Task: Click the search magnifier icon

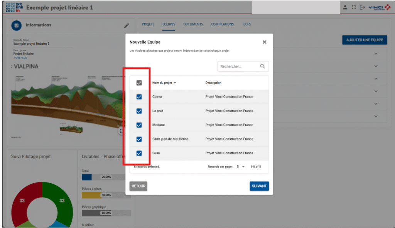Action: click(263, 66)
